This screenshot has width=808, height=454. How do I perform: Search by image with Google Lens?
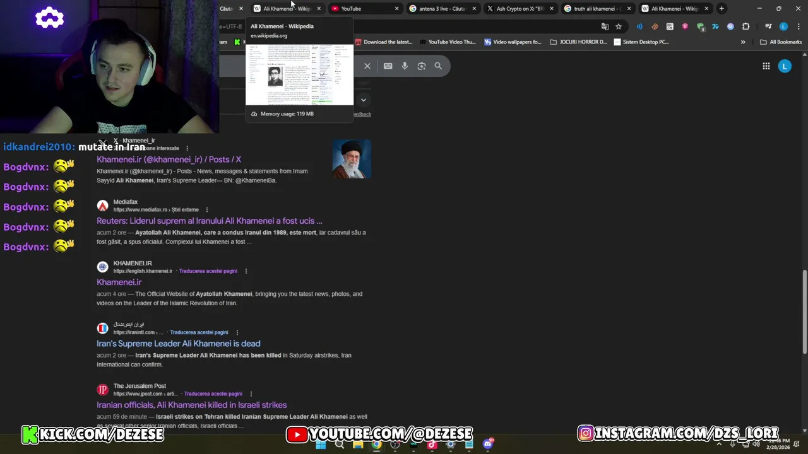[422, 66]
